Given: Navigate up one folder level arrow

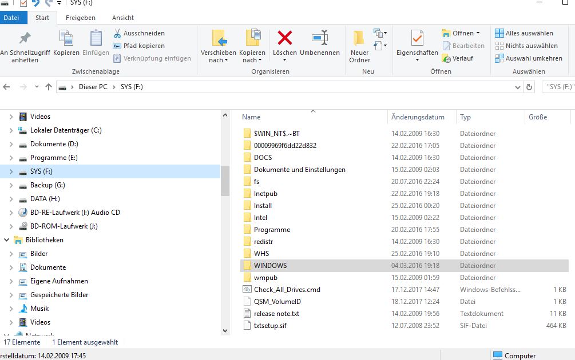Looking at the screenshot, I should [x=49, y=87].
